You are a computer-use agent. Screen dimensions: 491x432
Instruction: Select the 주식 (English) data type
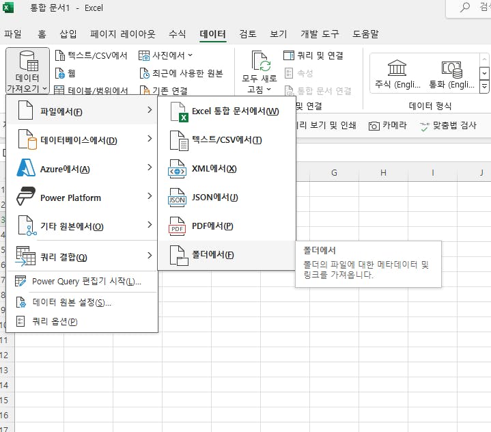(397, 75)
